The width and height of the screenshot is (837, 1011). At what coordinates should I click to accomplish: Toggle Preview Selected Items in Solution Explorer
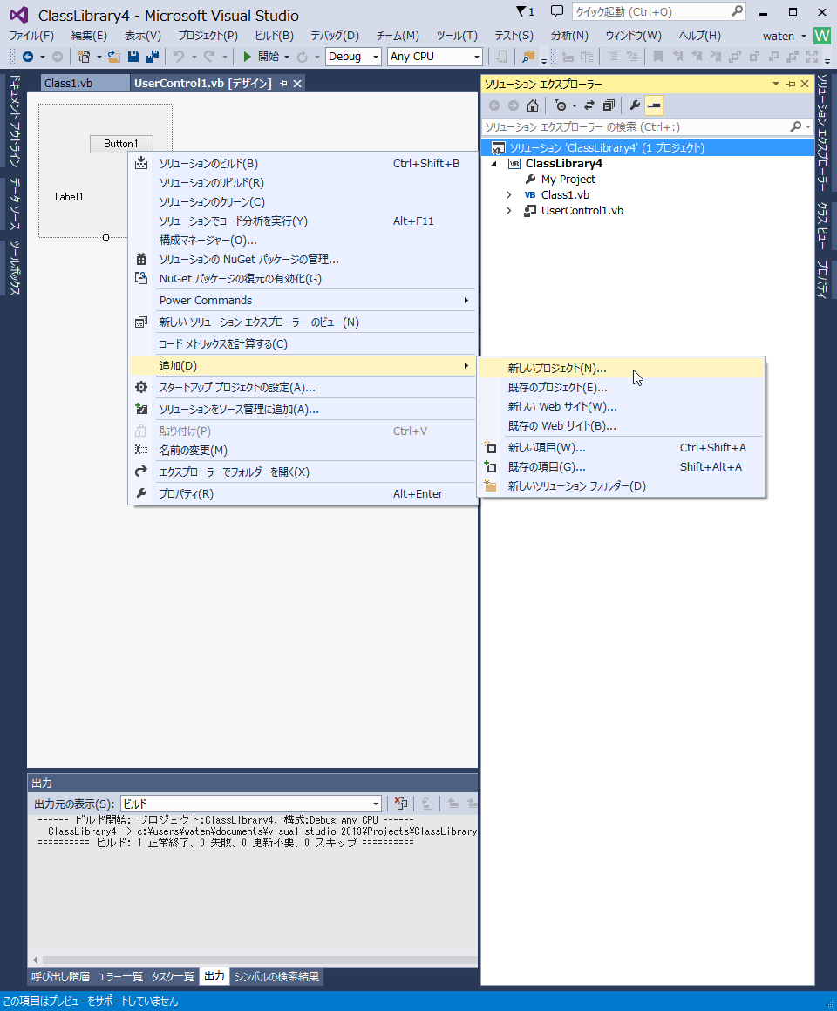(x=652, y=106)
